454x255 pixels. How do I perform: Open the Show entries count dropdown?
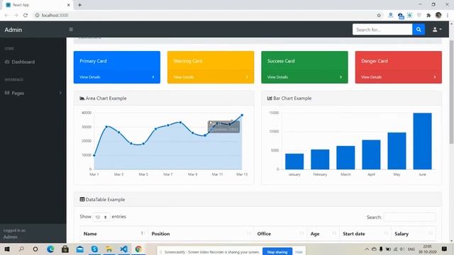coord(101,217)
